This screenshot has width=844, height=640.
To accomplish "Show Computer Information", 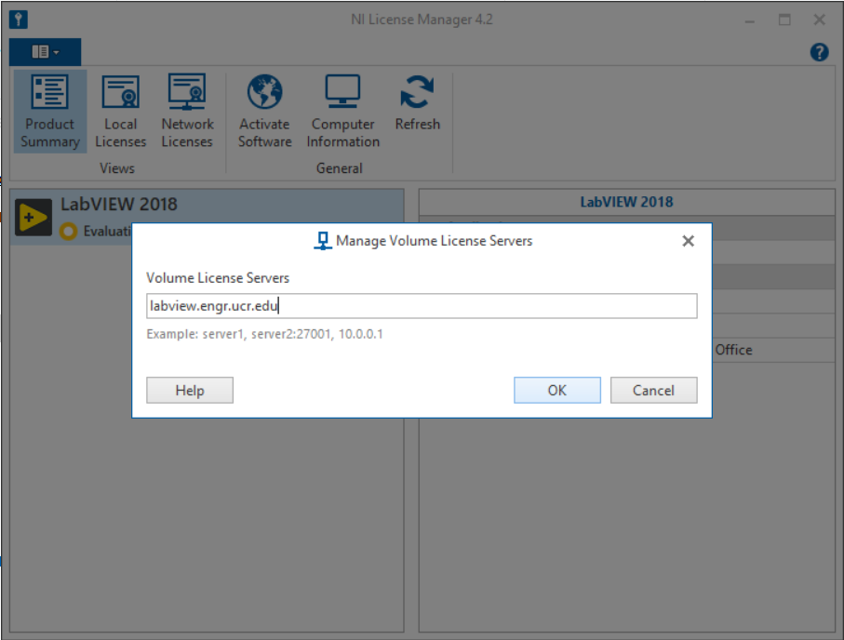I will (x=342, y=112).
